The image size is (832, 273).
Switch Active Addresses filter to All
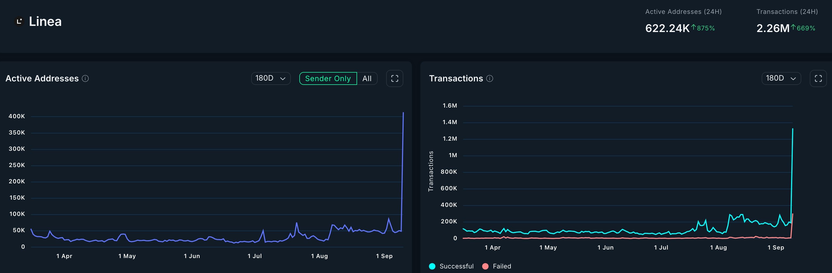[367, 78]
